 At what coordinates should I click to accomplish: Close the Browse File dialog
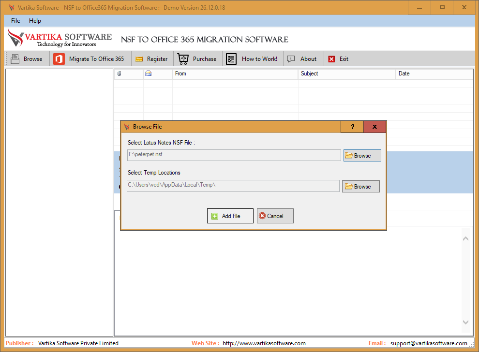[x=375, y=127]
